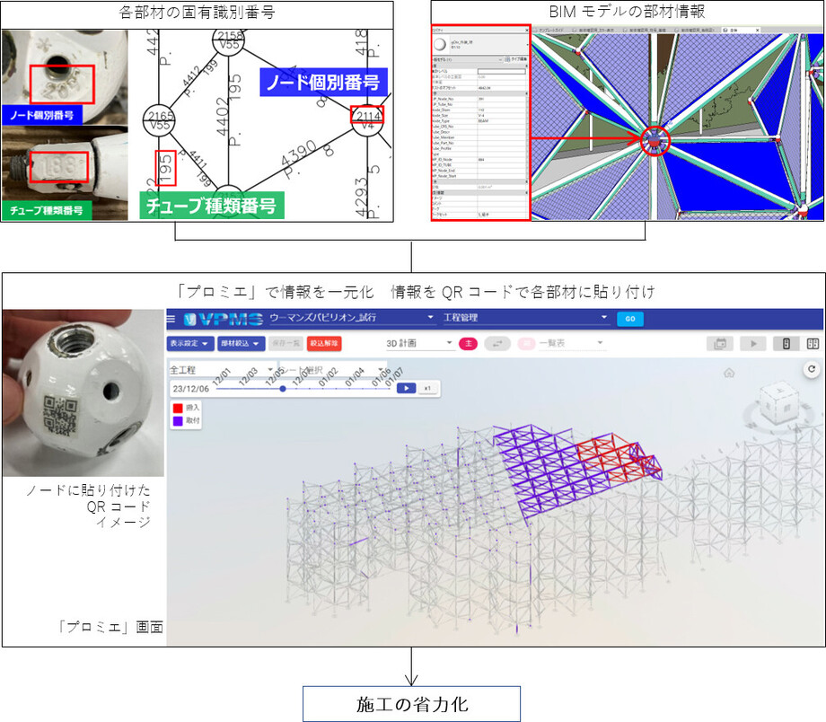826x722 pixels.
Task: Click the home view icon in 3D viewport
Action: (729, 373)
